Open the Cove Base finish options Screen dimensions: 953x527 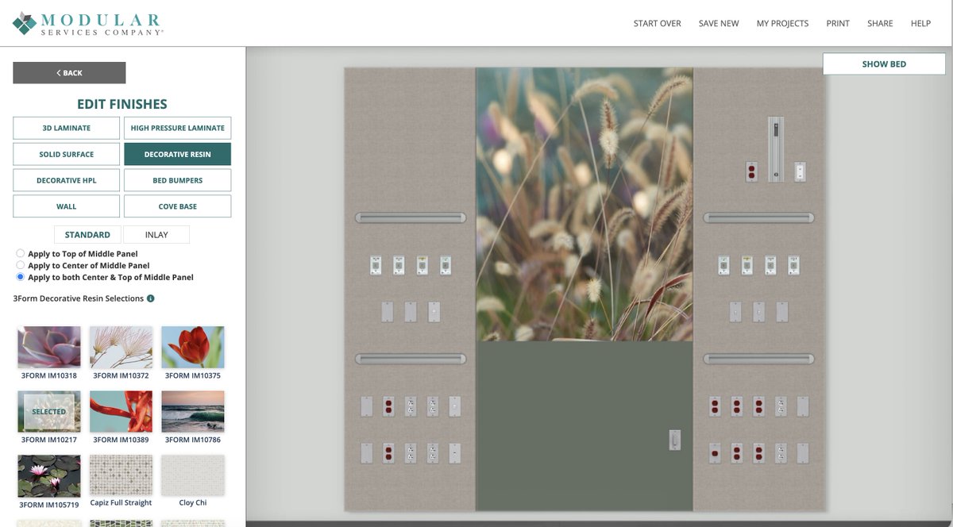coord(178,206)
